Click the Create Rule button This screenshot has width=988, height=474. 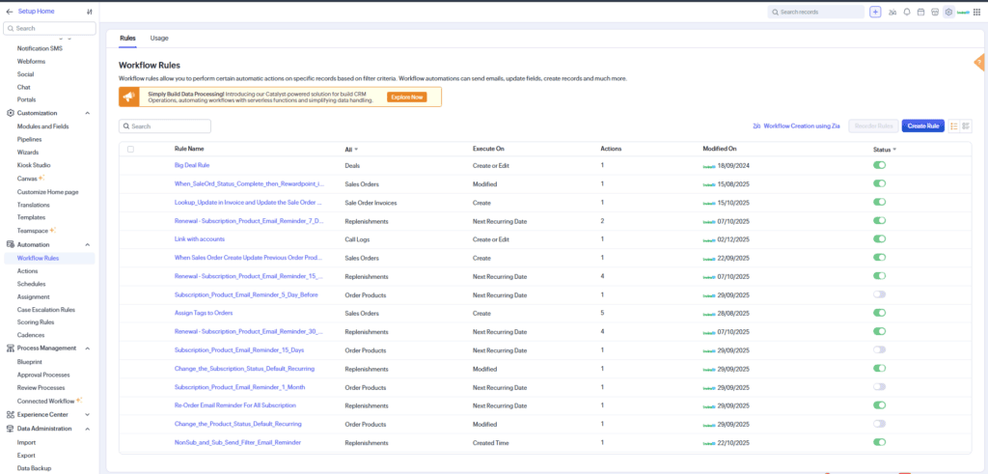pyautogui.click(x=923, y=126)
